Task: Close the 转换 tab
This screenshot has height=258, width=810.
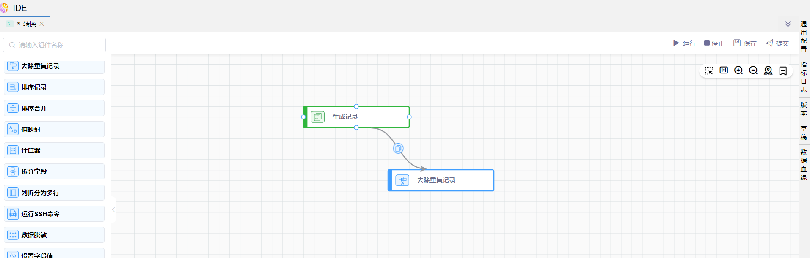Action: (x=42, y=24)
